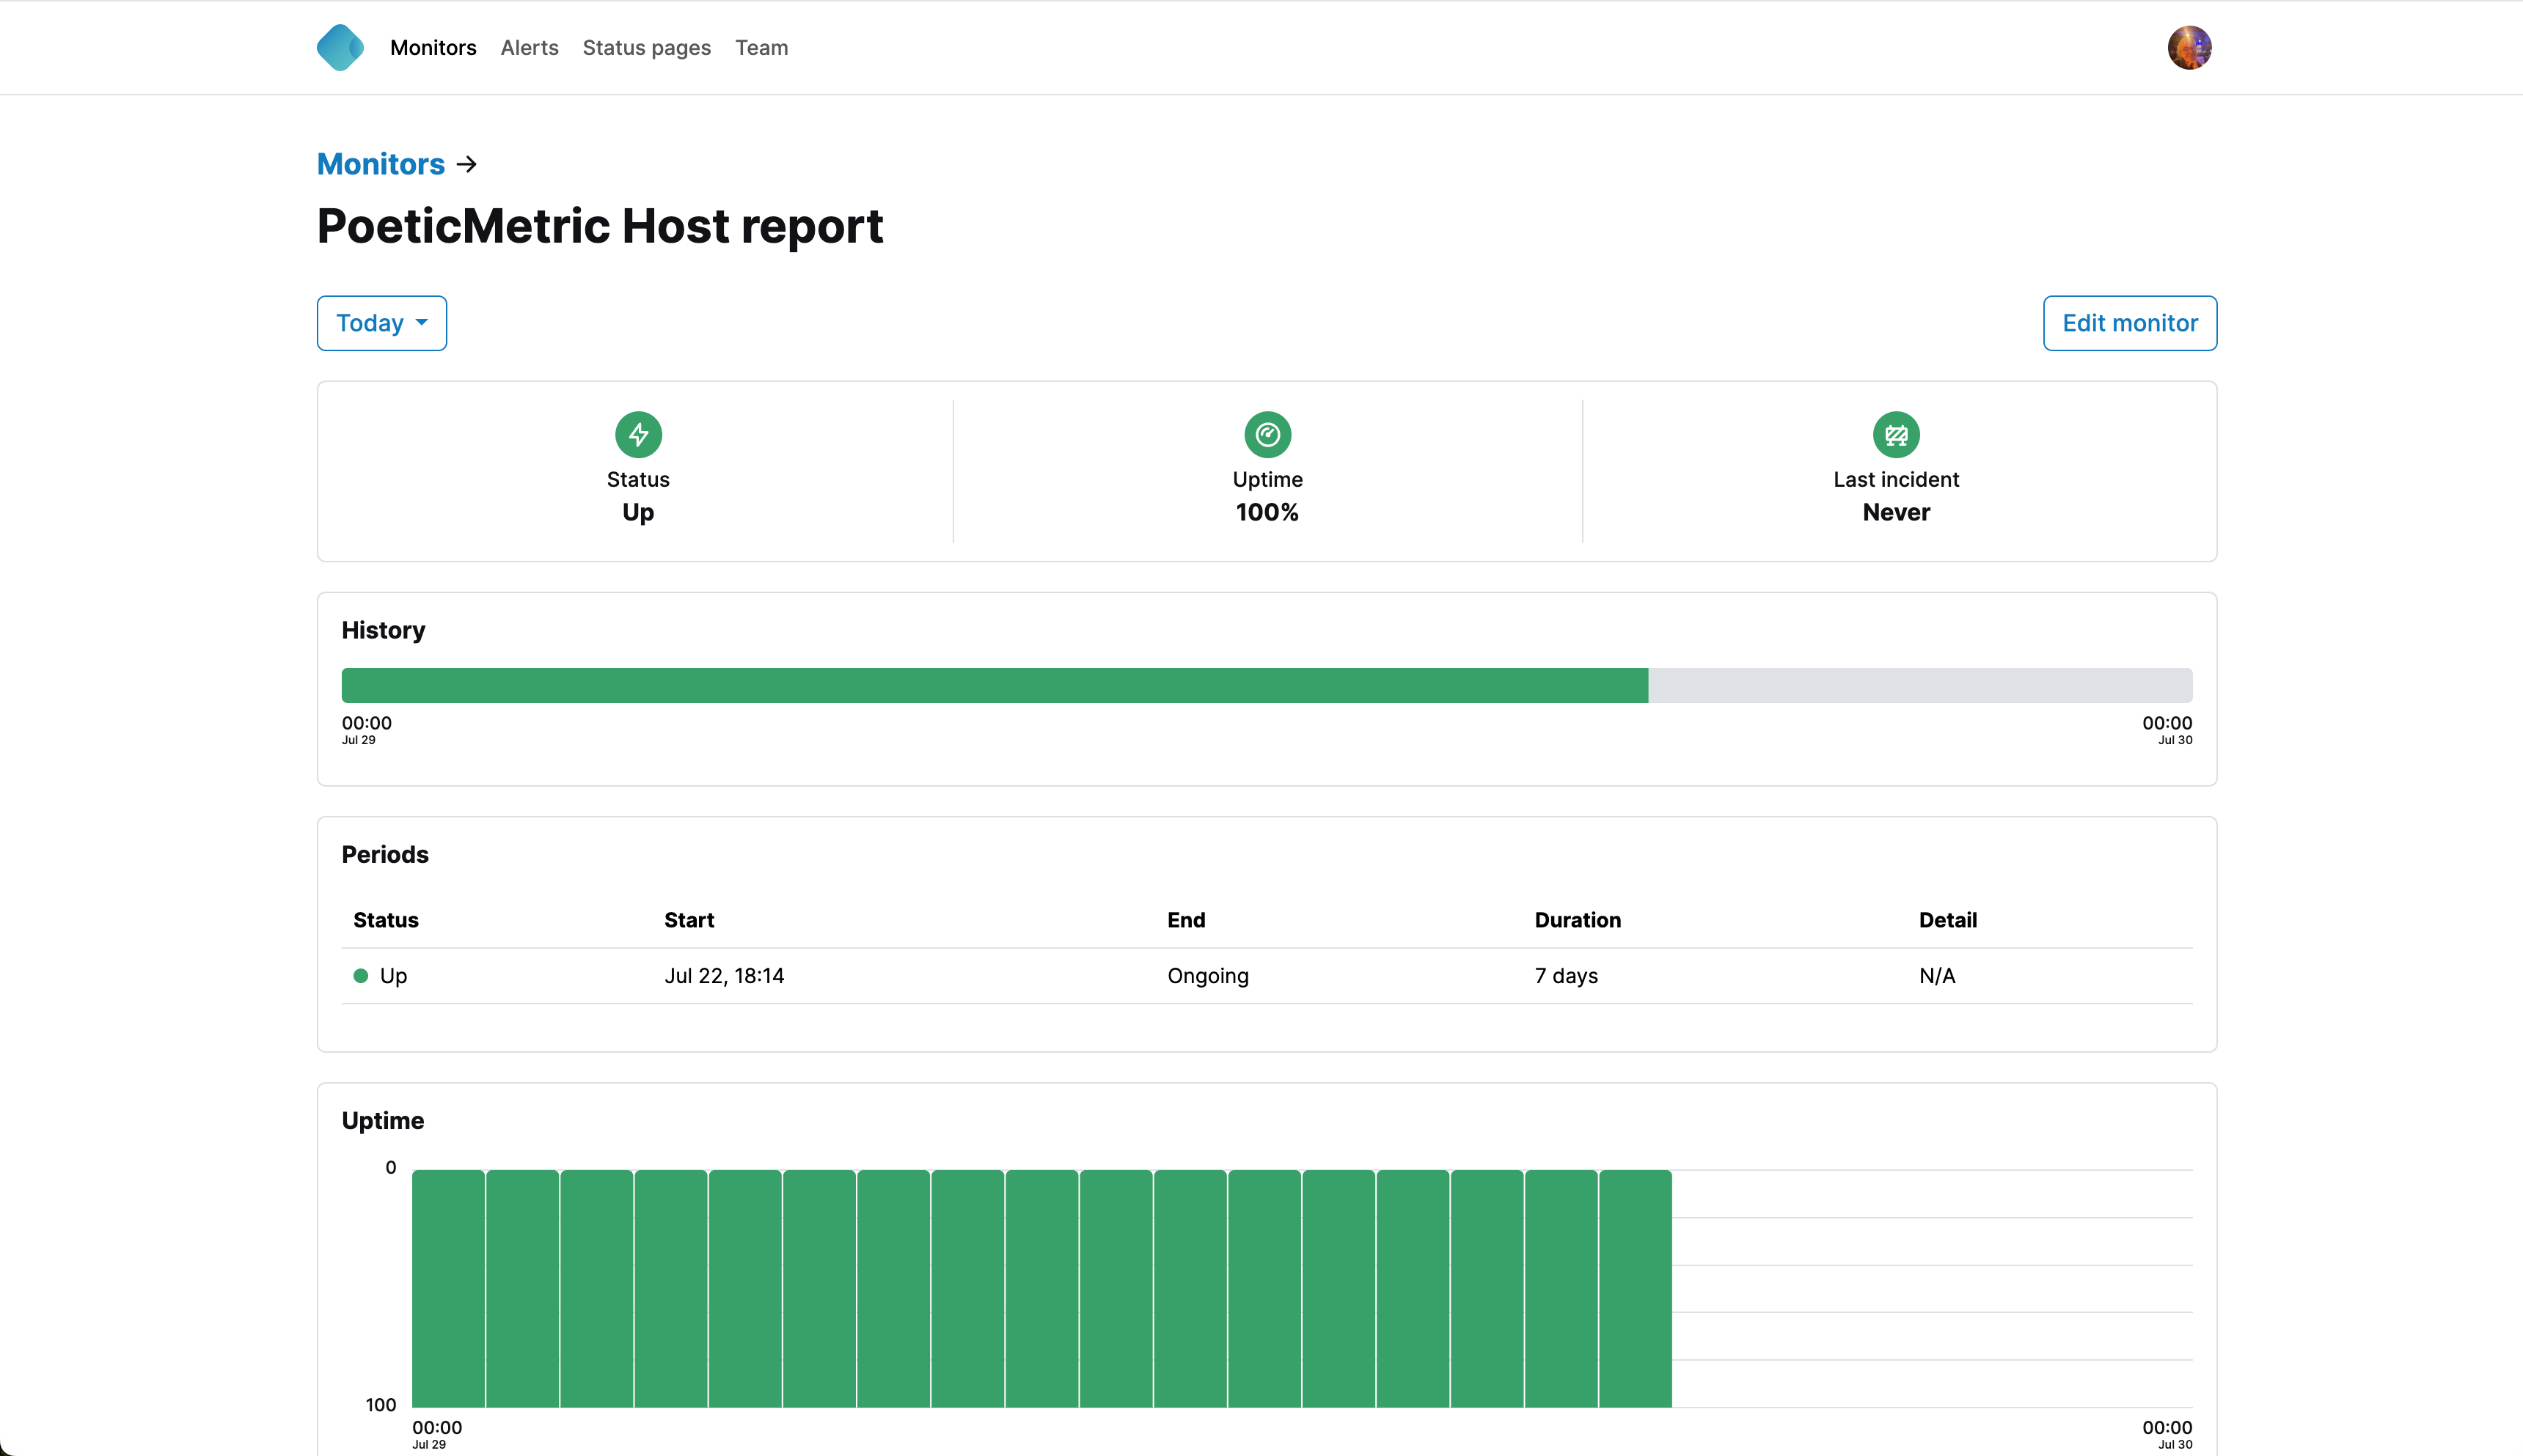
Task: Click the bold 'Up' status value
Action: [638, 512]
